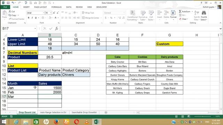Click the AutoSum sigma button

tap(185, 11)
